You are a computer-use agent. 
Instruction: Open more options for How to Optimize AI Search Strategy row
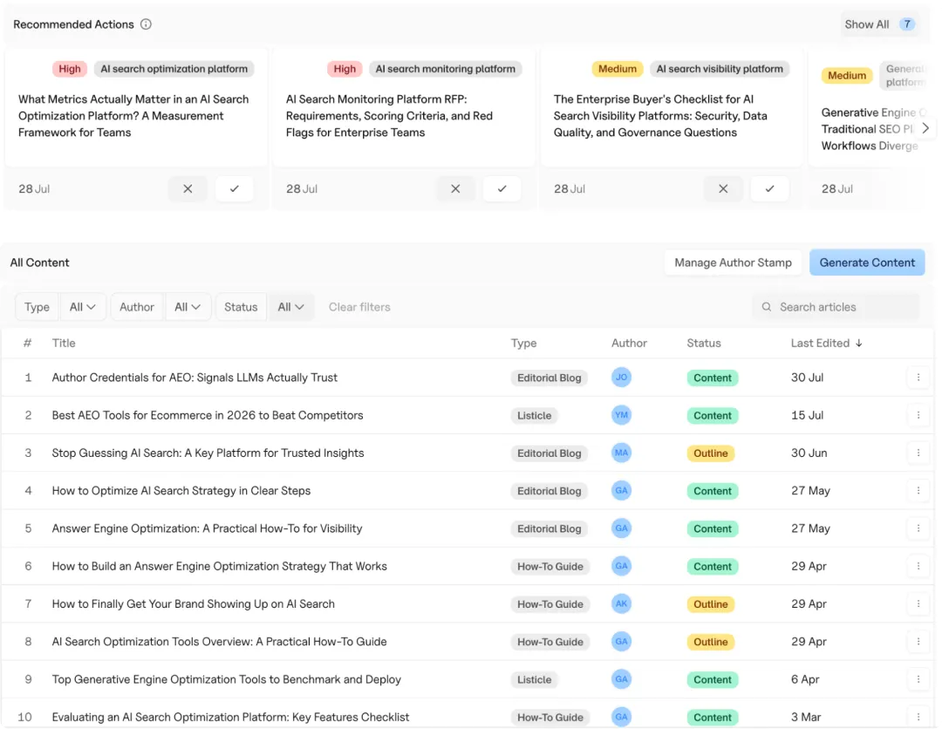pyautogui.click(x=918, y=491)
